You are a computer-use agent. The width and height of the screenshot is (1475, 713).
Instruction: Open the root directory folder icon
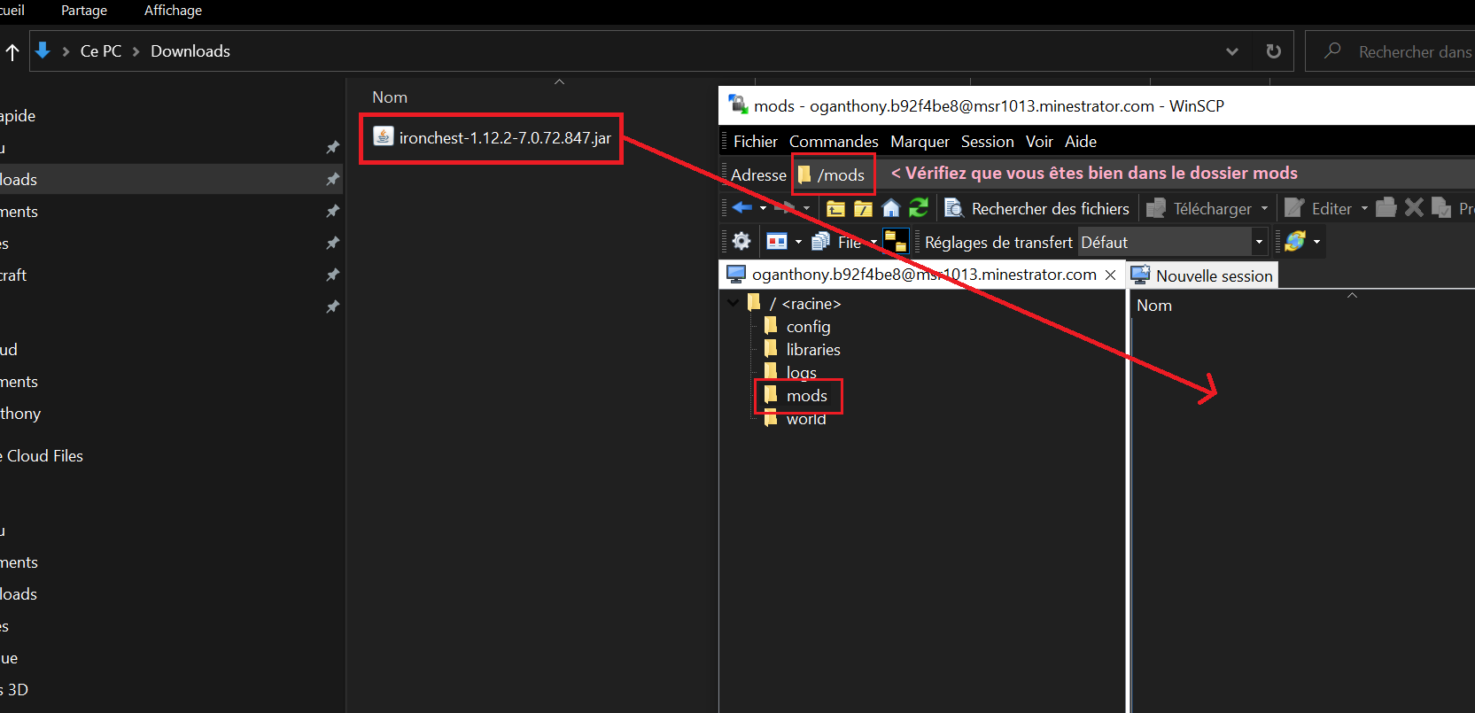click(x=864, y=208)
